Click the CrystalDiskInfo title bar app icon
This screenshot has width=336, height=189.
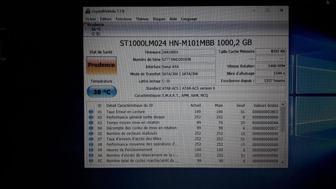[x=88, y=11]
